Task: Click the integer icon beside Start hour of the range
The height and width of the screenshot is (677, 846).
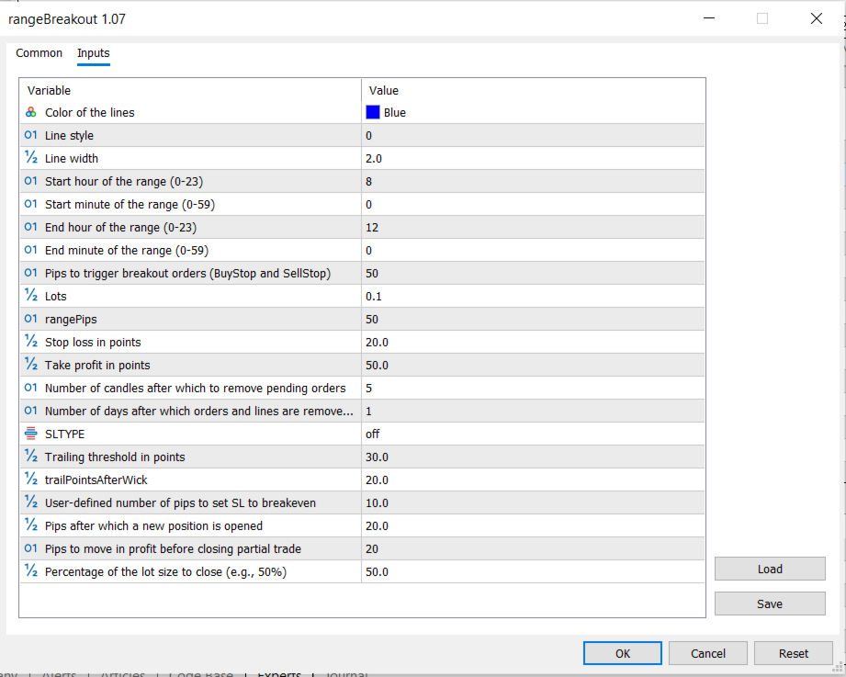Action: coord(30,181)
